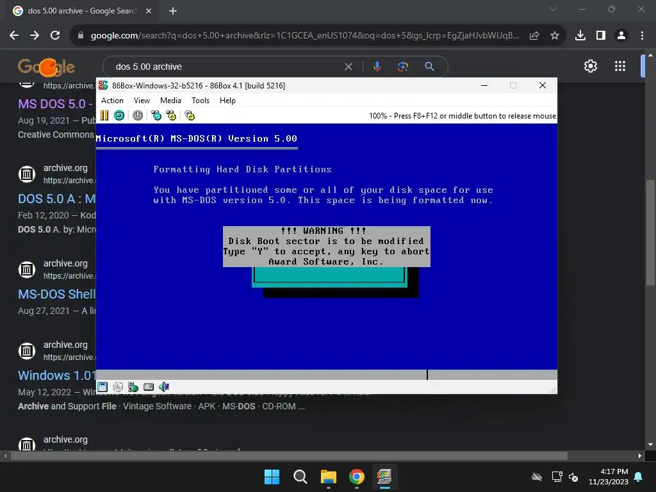656x492 pixels.
Task: Click the floppy disk status bar icon
Action: tap(102, 387)
